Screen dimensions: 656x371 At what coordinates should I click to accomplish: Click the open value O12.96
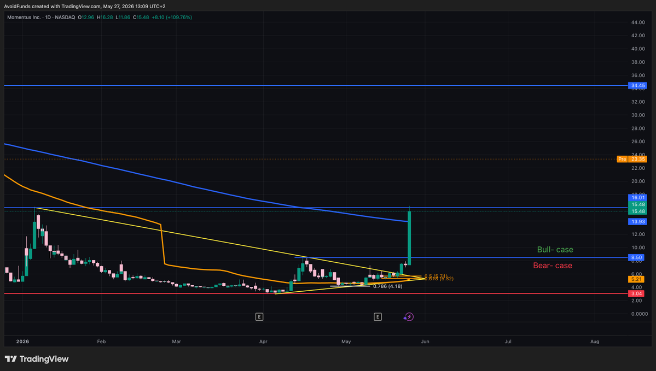86,17
